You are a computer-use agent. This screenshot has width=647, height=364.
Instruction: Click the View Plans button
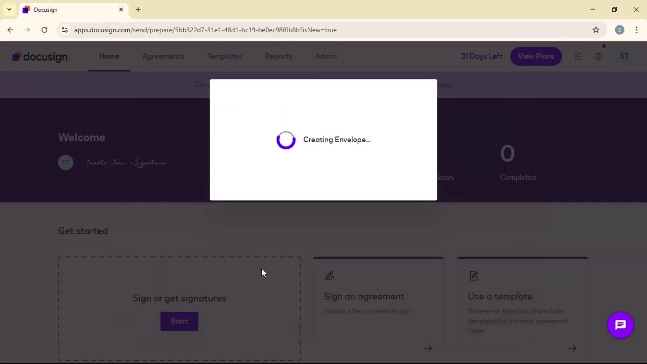click(x=536, y=56)
